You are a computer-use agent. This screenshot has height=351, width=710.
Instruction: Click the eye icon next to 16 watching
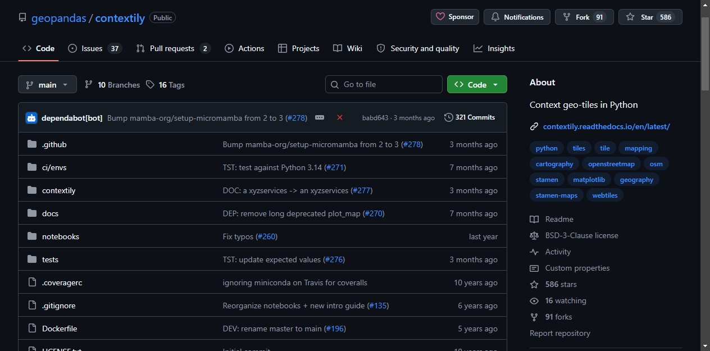[x=534, y=300]
